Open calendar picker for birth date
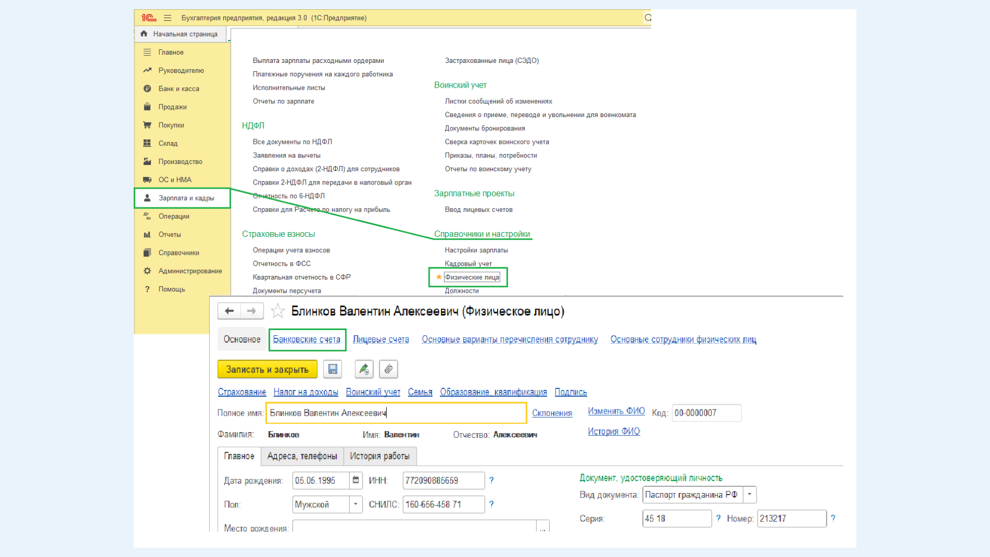This screenshot has width=990, height=557. tap(356, 480)
